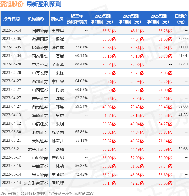Select the 2023-04-13 date cell
The image size is (189, 196).
[x=11, y=115]
